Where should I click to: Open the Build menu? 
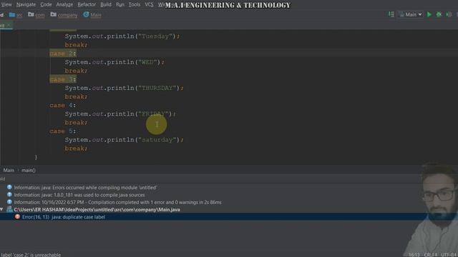106,4
